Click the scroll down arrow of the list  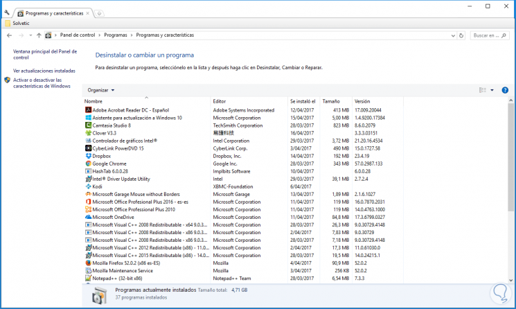[510, 281]
